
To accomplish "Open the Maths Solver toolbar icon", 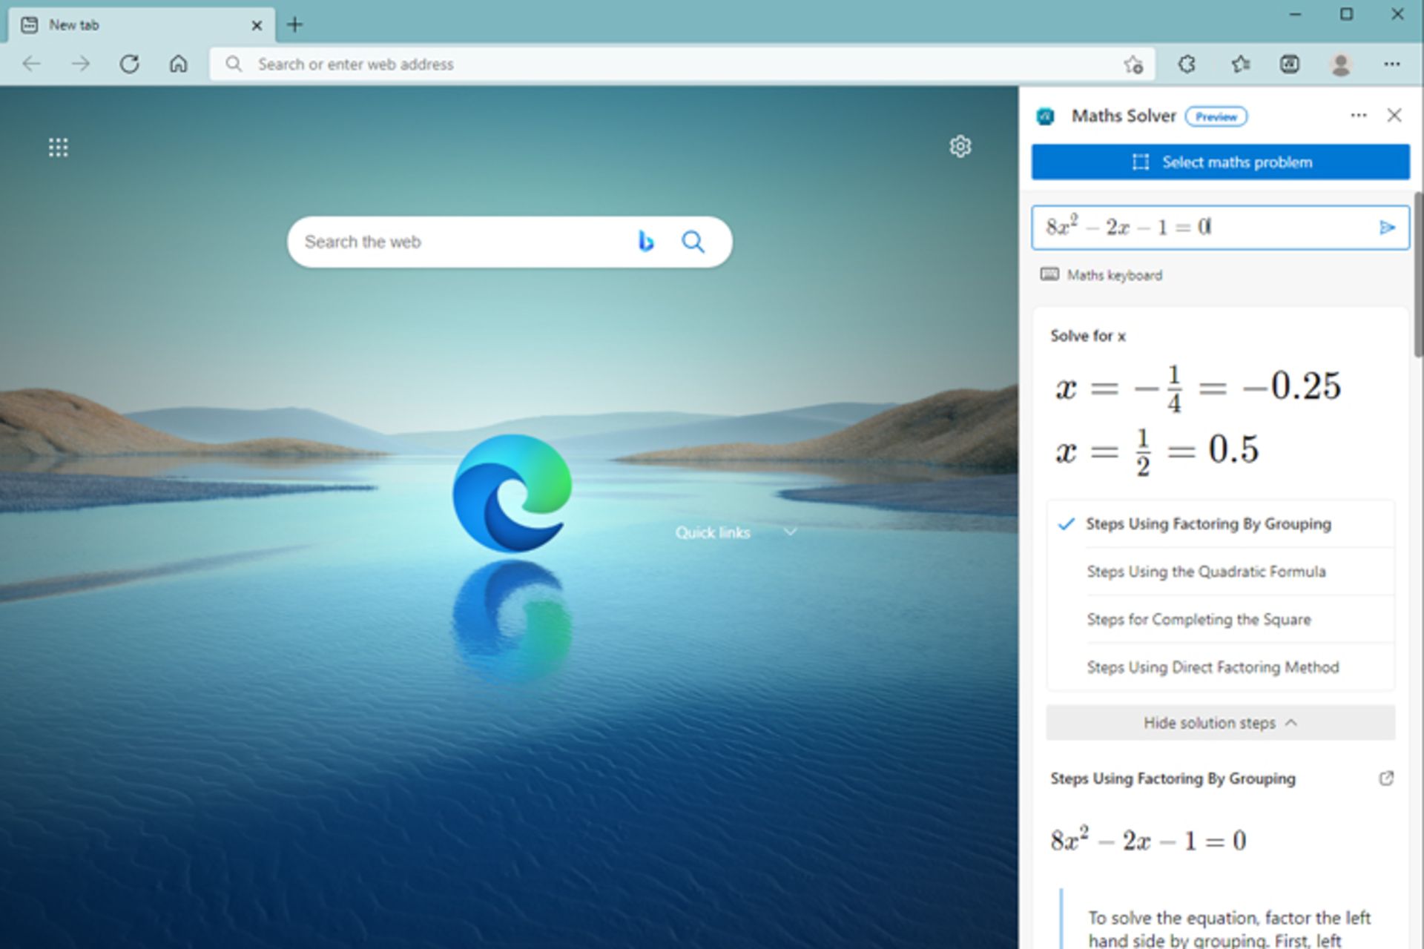I will pyautogui.click(x=1290, y=65).
